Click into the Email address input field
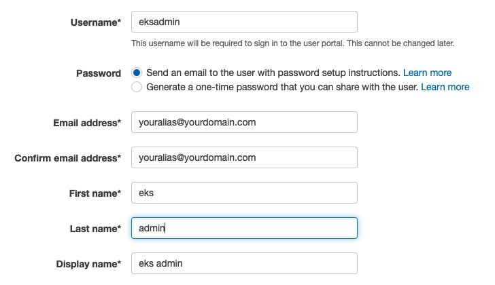Image resolution: width=495 pixels, height=285 pixels. coord(244,122)
